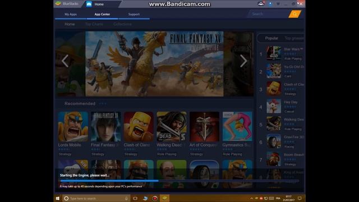Open the account/friends icon in title bar

click(x=261, y=4)
